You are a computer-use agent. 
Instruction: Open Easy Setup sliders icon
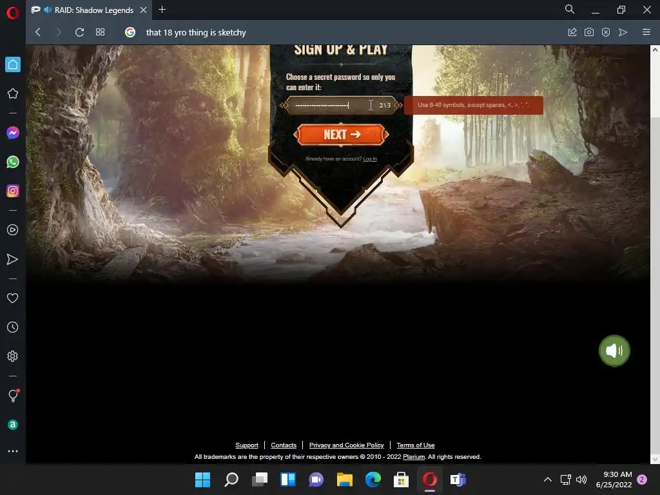(x=646, y=32)
